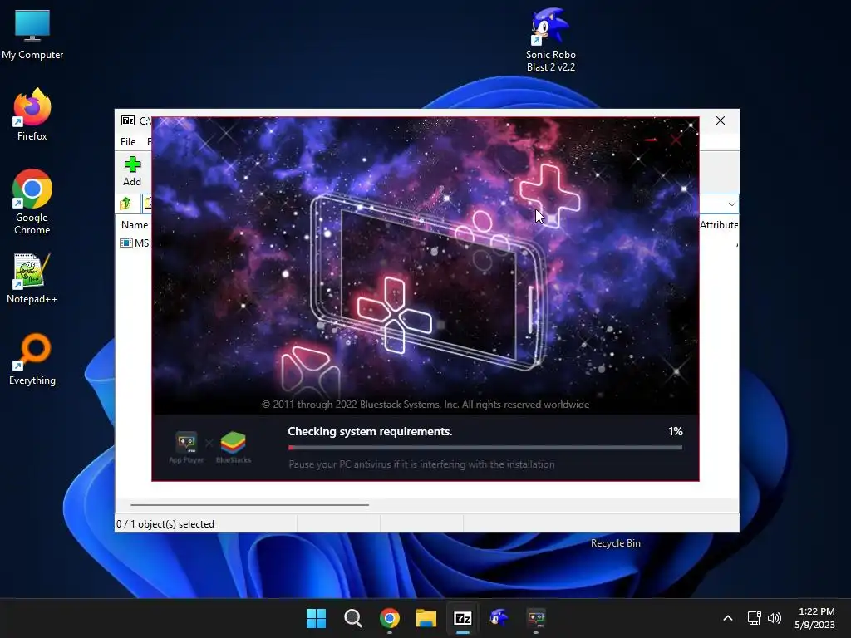Image resolution: width=851 pixels, height=638 pixels.
Task: Open Notepad++ desktop shortcut
Action: tap(32, 277)
